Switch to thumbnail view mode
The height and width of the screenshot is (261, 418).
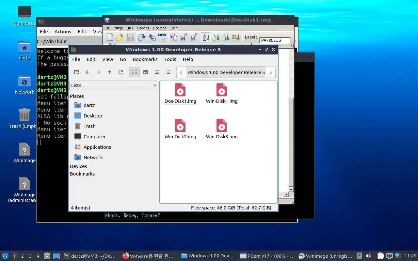[146, 72]
